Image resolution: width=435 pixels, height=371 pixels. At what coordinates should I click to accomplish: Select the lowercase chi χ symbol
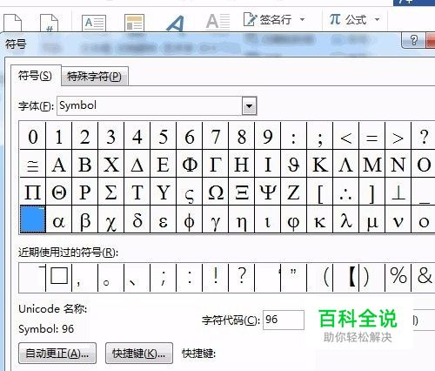click(110, 219)
